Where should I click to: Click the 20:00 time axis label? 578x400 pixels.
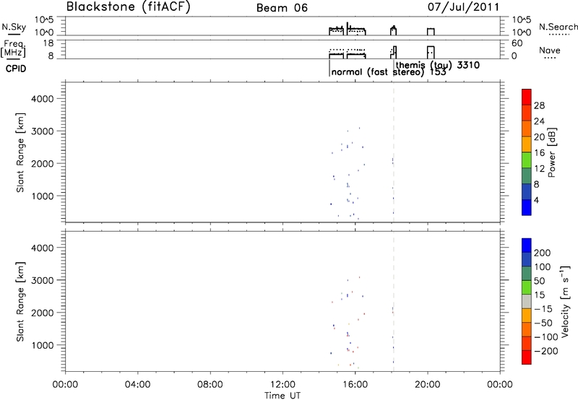pyautogui.click(x=428, y=385)
